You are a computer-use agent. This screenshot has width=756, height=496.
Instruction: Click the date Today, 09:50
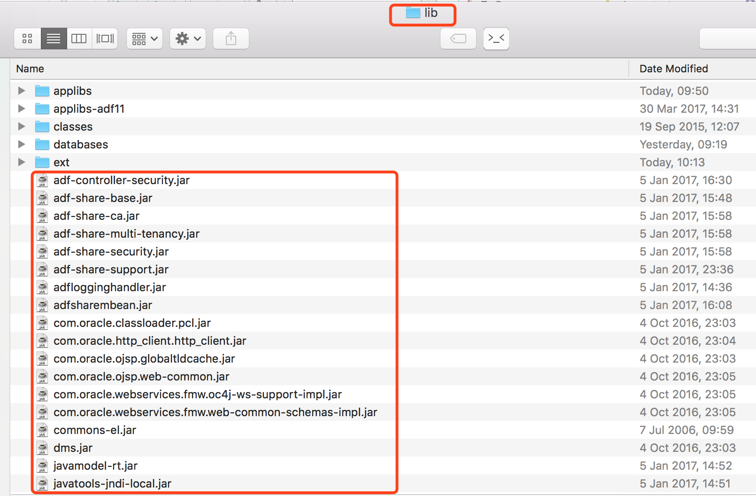(x=674, y=91)
